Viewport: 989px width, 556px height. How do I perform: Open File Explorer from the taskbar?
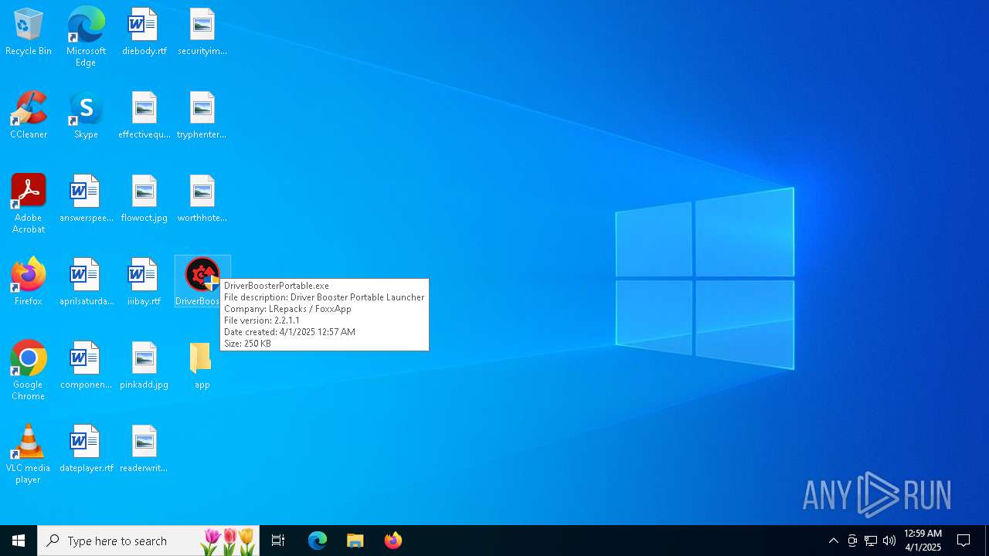(x=355, y=541)
